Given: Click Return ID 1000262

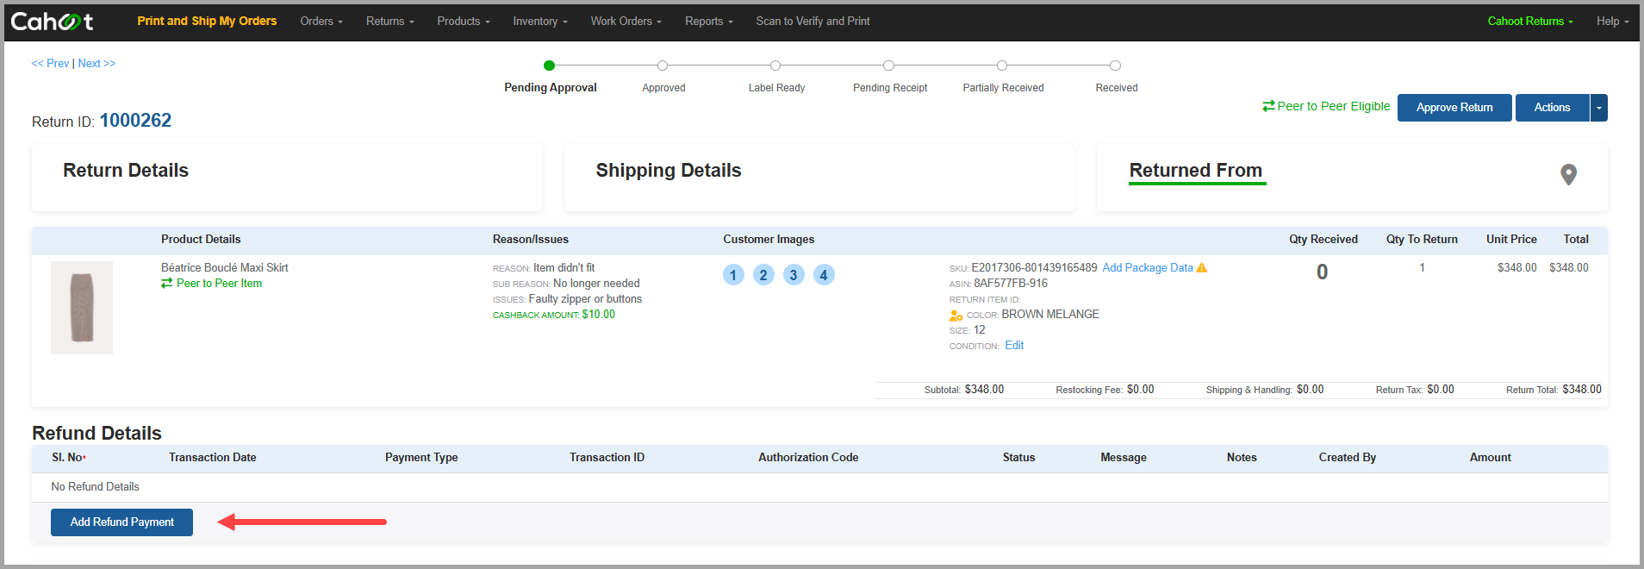Looking at the screenshot, I should click(135, 121).
